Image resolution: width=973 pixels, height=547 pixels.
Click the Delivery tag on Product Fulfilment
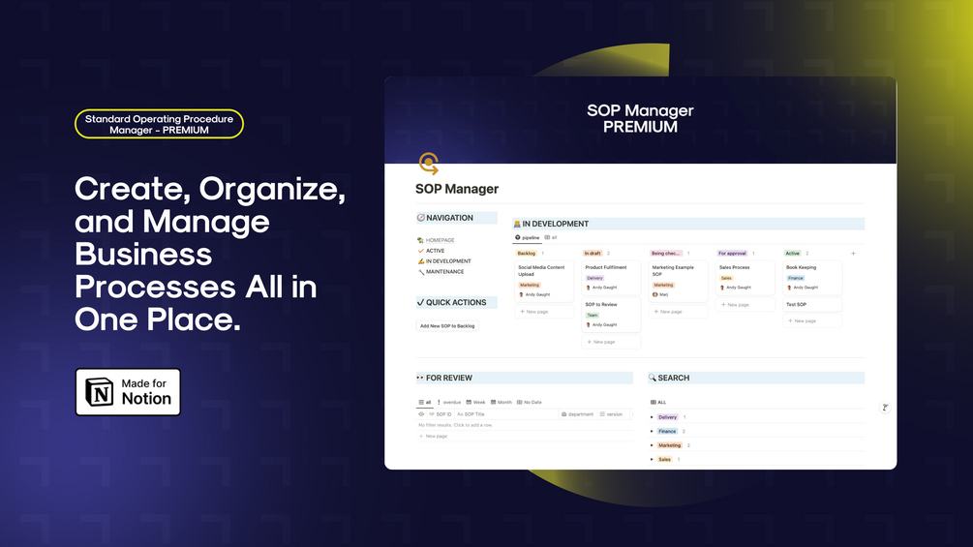tap(595, 279)
